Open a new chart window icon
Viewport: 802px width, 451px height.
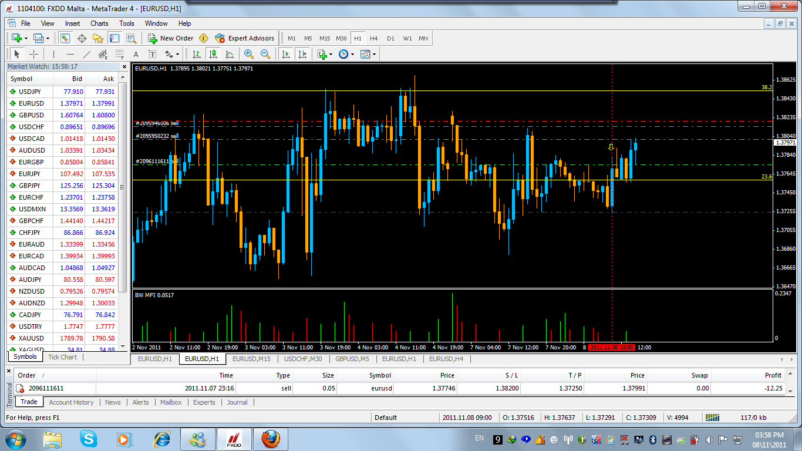pos(16,38)
